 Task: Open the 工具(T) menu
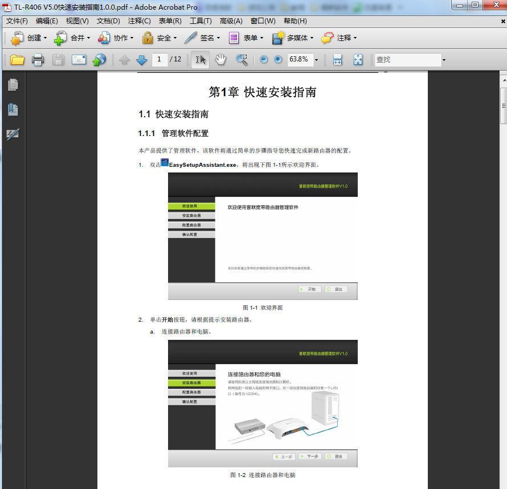(201, 21)
